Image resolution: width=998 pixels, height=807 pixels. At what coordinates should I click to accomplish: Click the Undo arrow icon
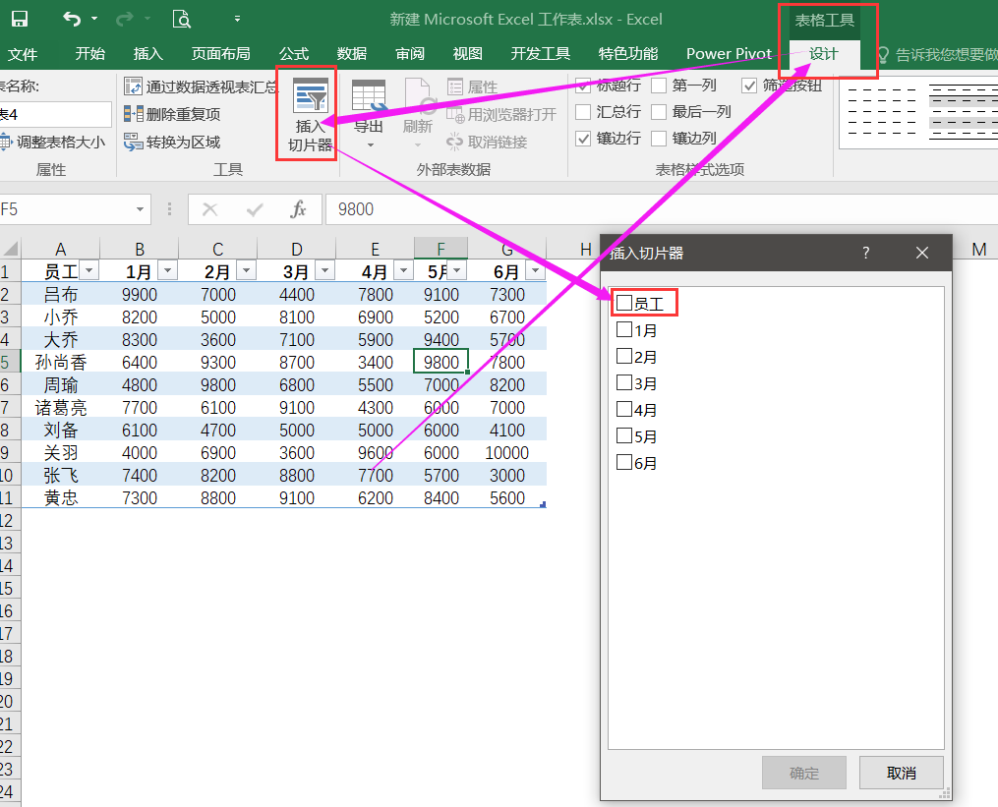(x=71, y=19)
